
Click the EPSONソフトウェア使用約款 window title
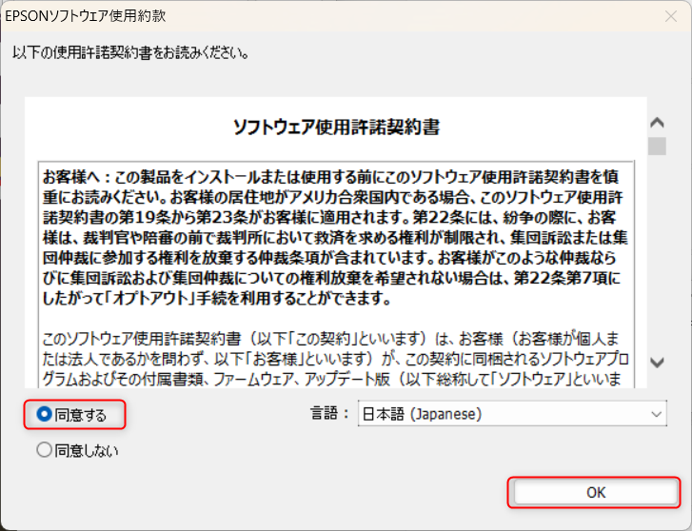pos(85,16)
